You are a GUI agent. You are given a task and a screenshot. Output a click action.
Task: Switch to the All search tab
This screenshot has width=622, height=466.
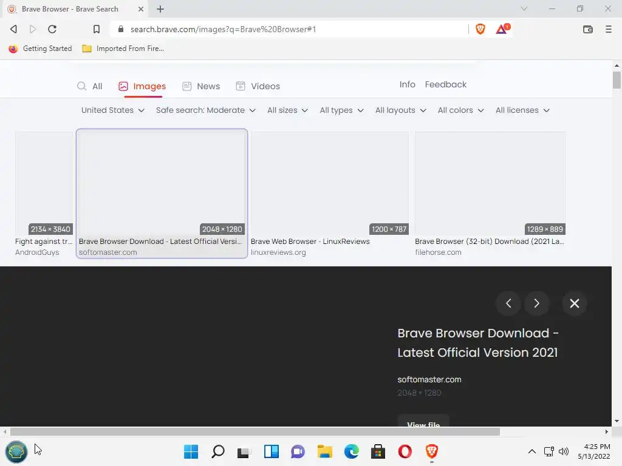coord(90,86)
